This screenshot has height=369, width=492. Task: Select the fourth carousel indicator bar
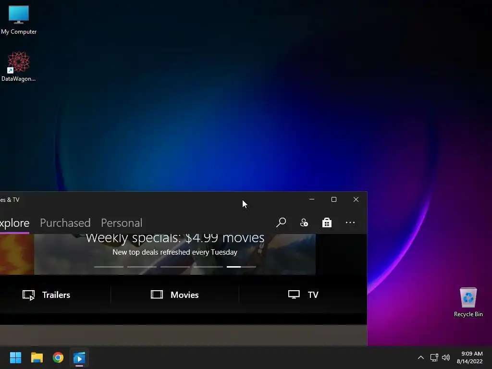(x=208, y=267)
